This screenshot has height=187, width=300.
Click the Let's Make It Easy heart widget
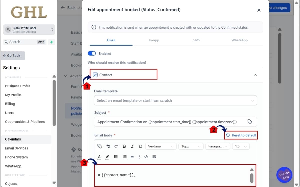click(x=284, y=175)
